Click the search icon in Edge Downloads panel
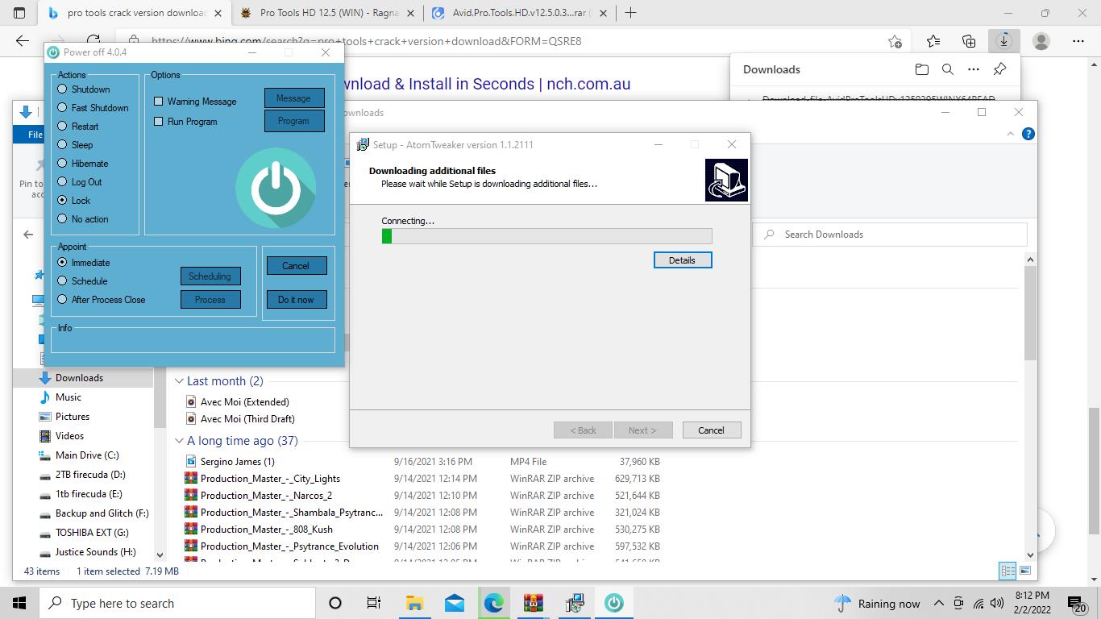Viewport: 1101px width, 619px height. 948,69
